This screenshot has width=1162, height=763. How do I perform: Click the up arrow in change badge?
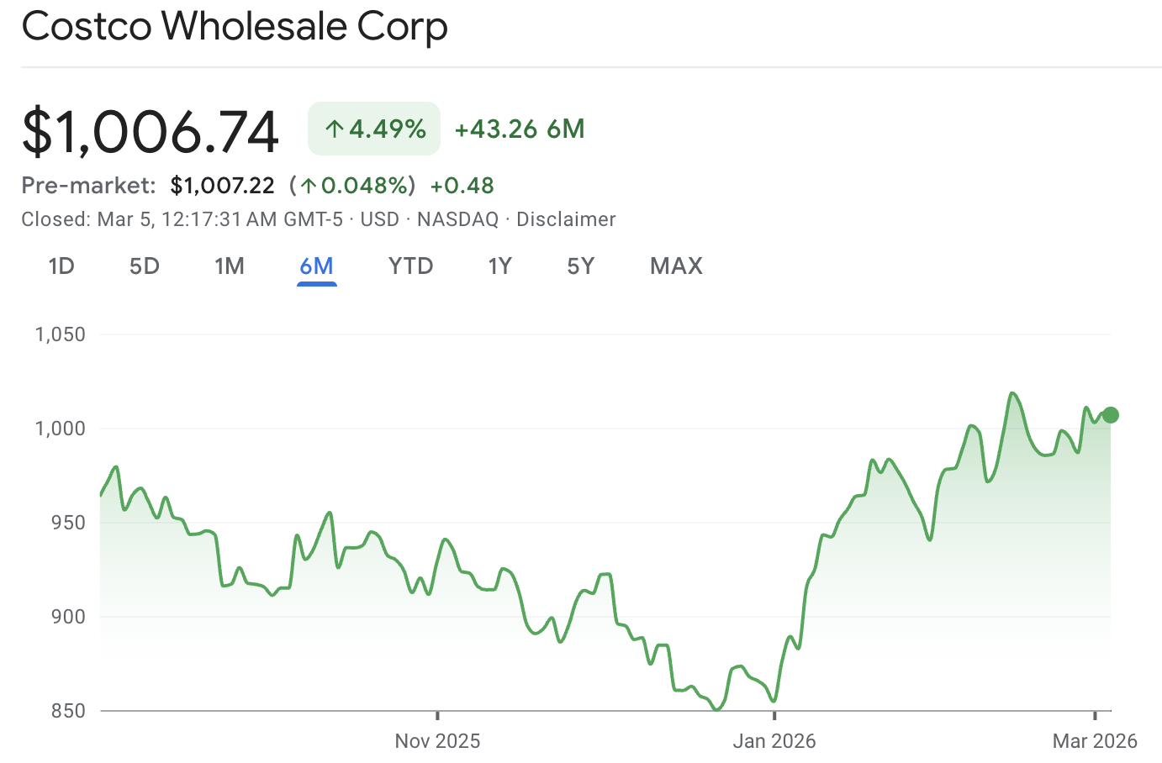(x=335, y=129)
